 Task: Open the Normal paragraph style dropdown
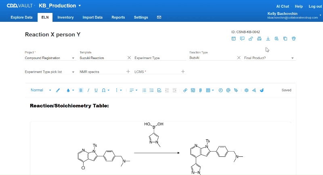pos(41,90)
